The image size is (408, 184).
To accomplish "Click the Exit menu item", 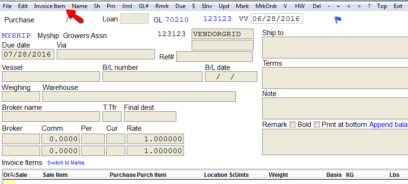I will click(x=398, y=6).
